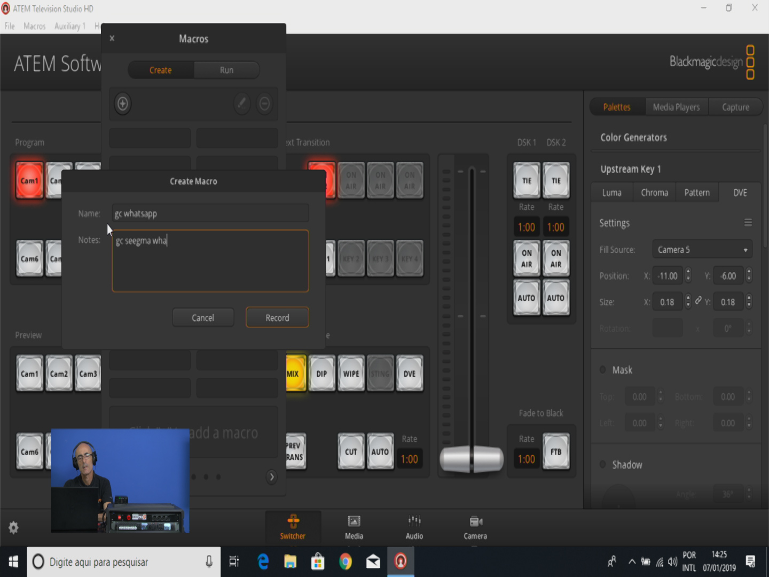Open the Audio mixer page
Image resolution: width=769 pixels, height=577 pixels.
(x=414, y=527)
